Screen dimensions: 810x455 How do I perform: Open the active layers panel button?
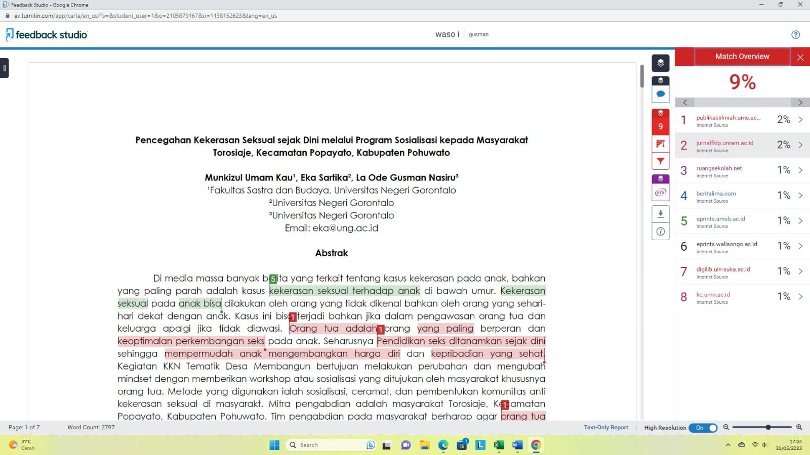click(660, 63)
